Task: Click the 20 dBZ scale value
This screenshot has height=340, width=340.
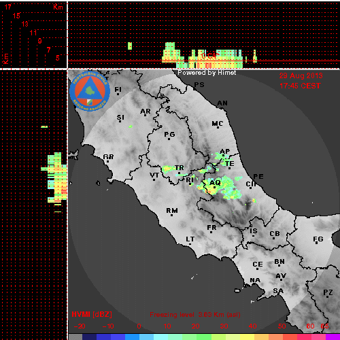Action: (x=195, y=326)
